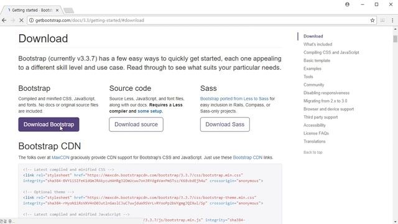
Task: Open Third party support section
Action: point(321,117)
